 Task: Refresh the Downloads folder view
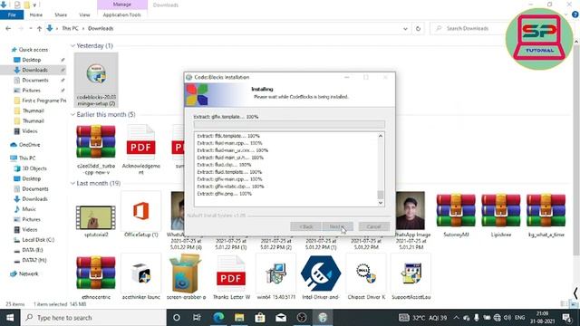click(x=418, y=28)
